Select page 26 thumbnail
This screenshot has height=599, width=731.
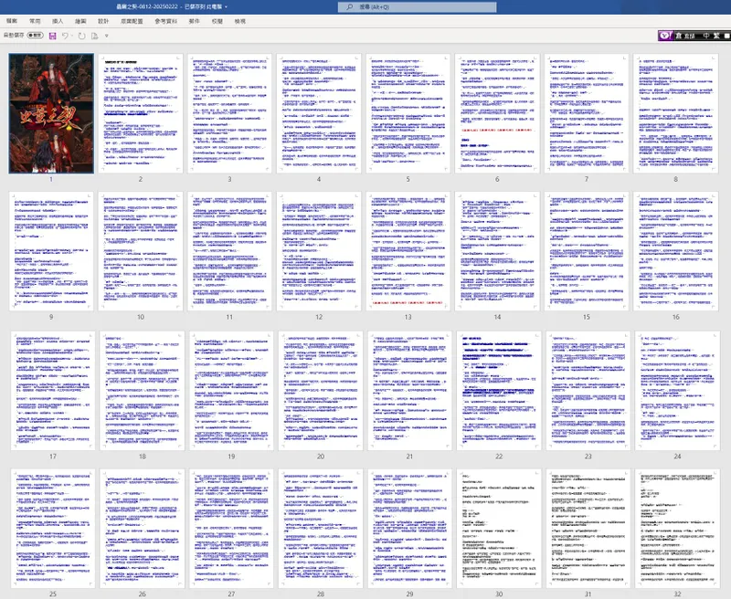143,529
